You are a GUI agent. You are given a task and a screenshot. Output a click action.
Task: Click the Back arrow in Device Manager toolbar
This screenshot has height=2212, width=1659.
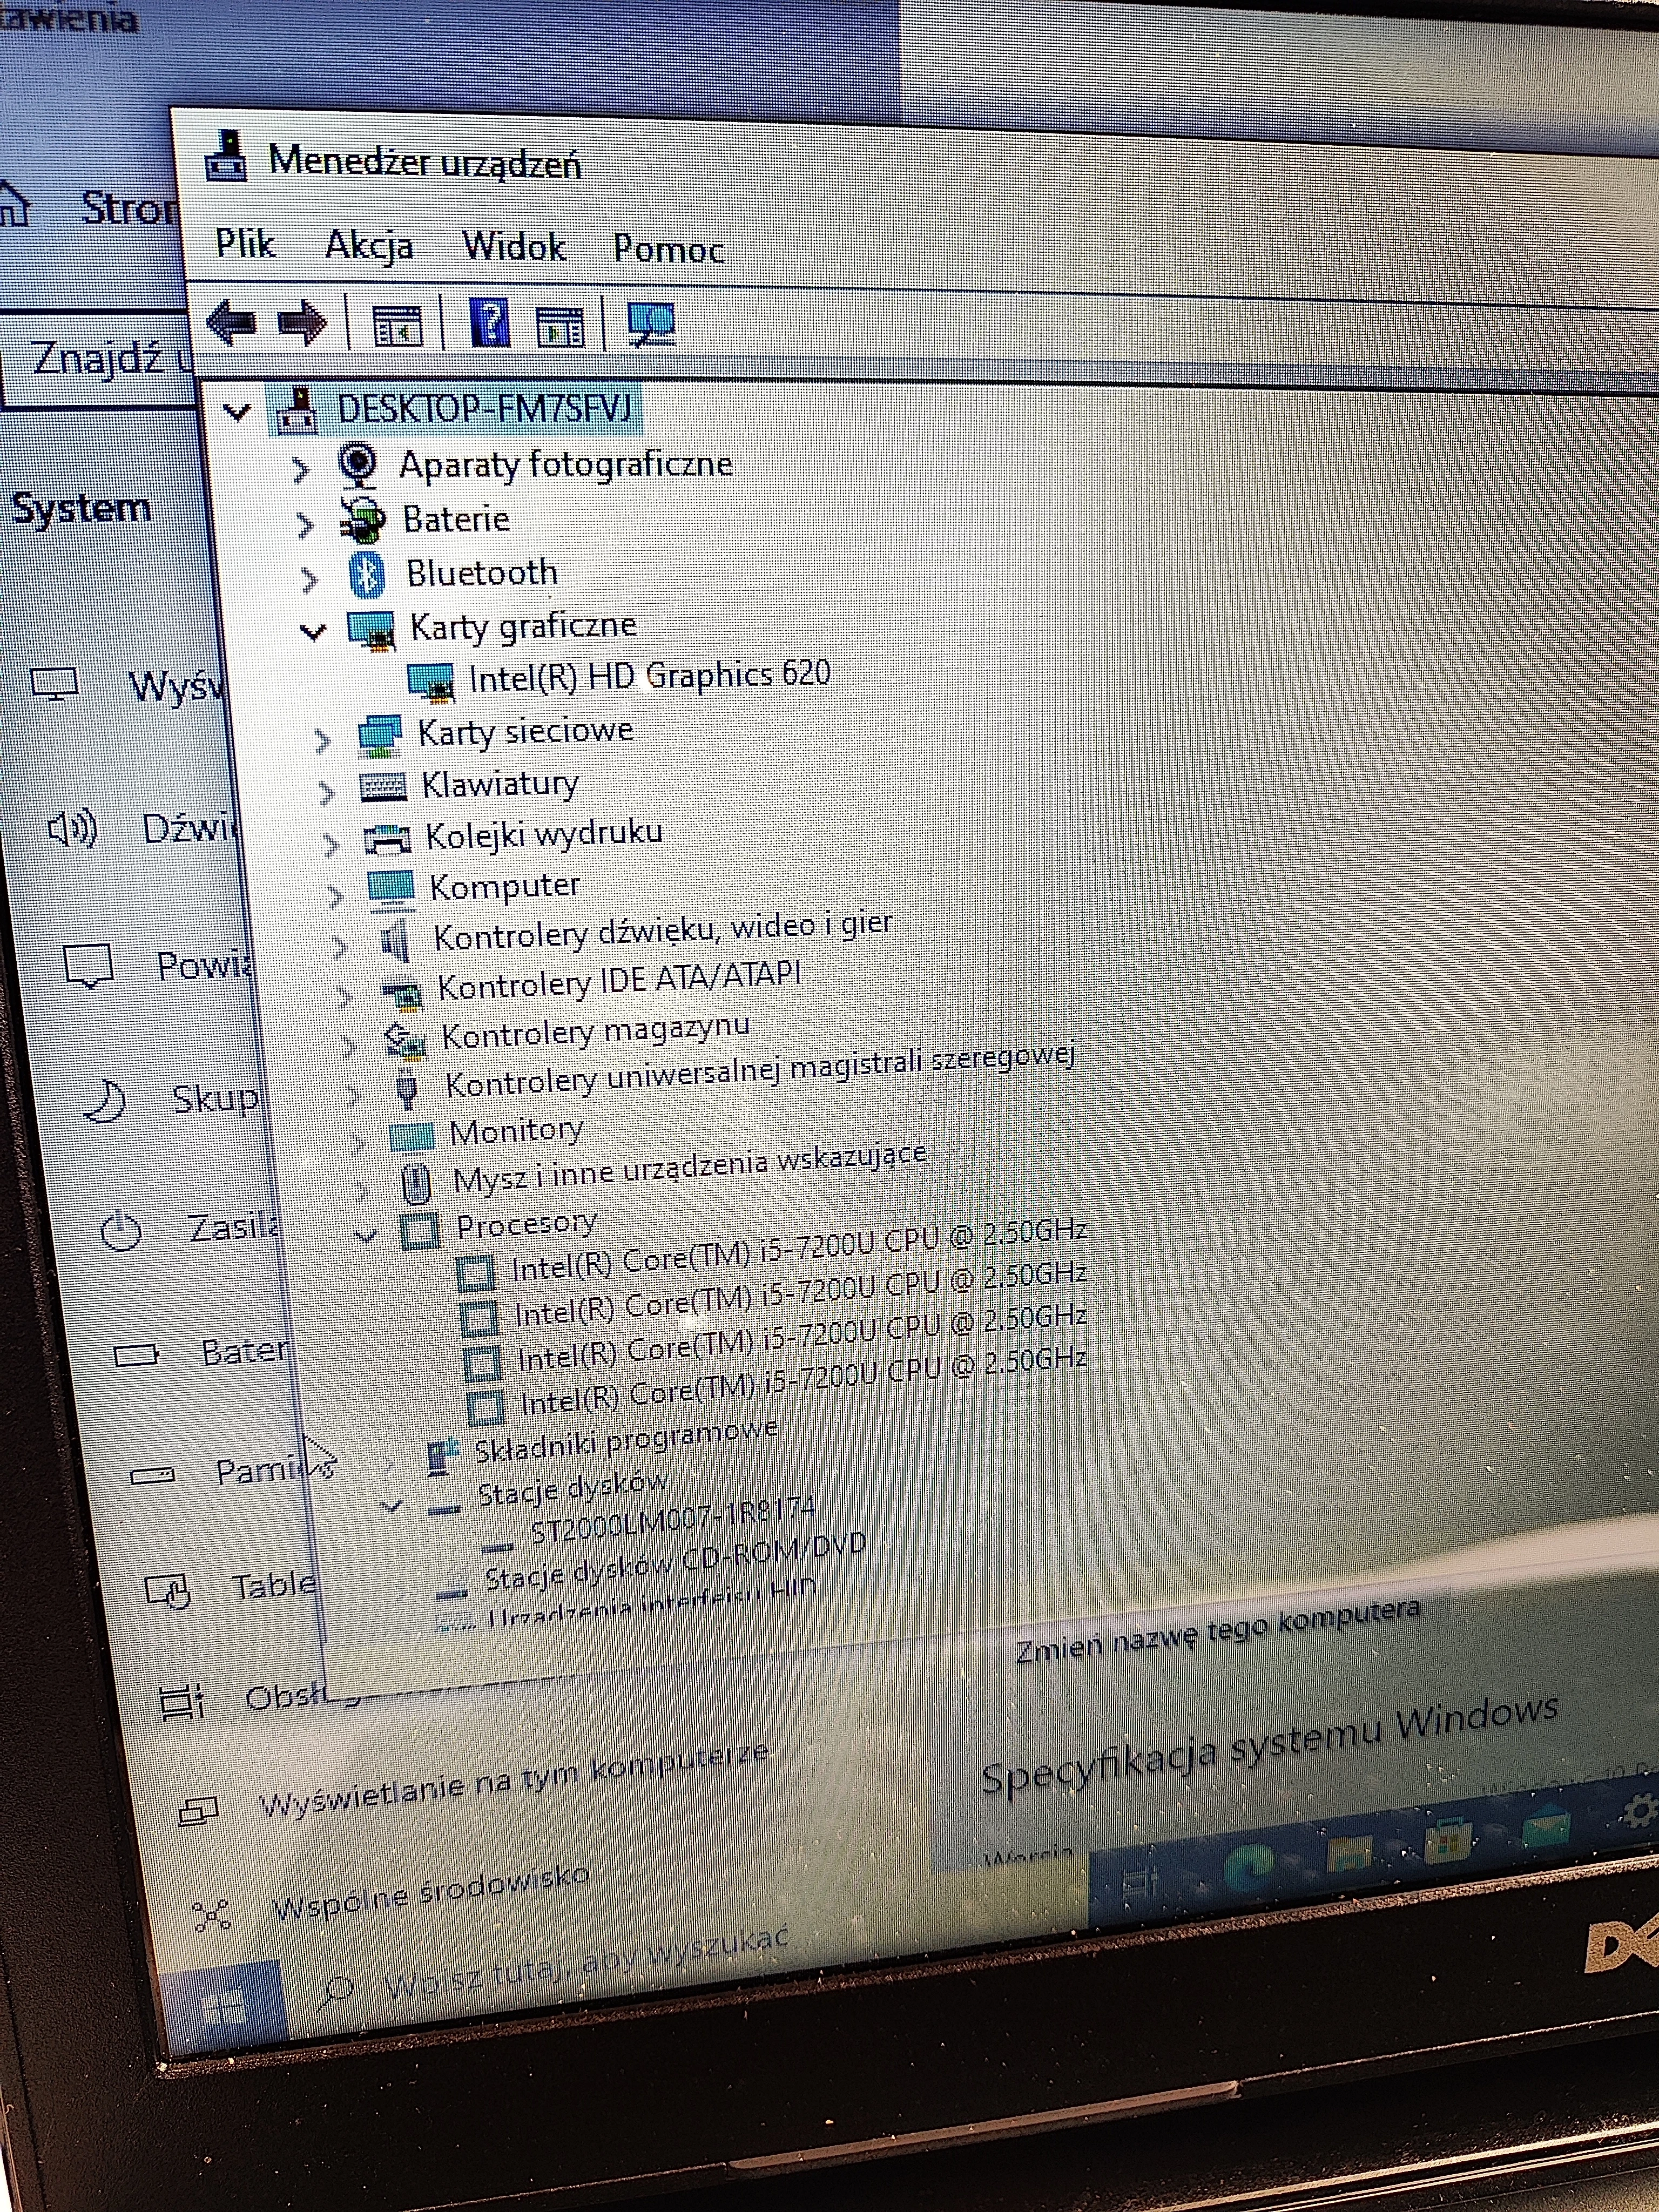click(x=232, y=323)
